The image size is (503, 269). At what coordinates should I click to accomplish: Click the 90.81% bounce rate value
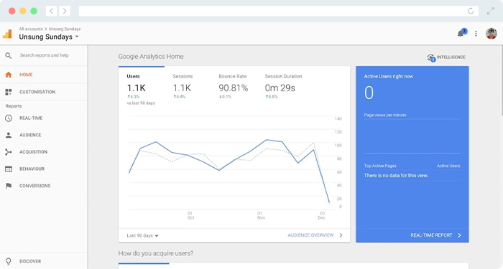click(234, 88)
